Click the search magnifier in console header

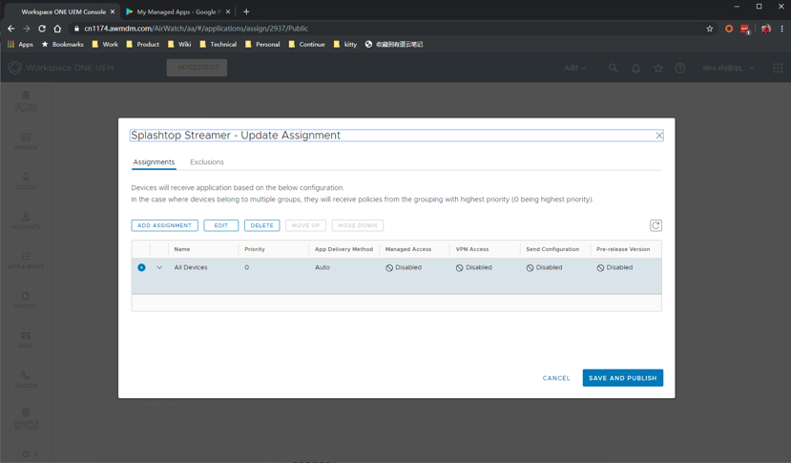coord(613,68)
